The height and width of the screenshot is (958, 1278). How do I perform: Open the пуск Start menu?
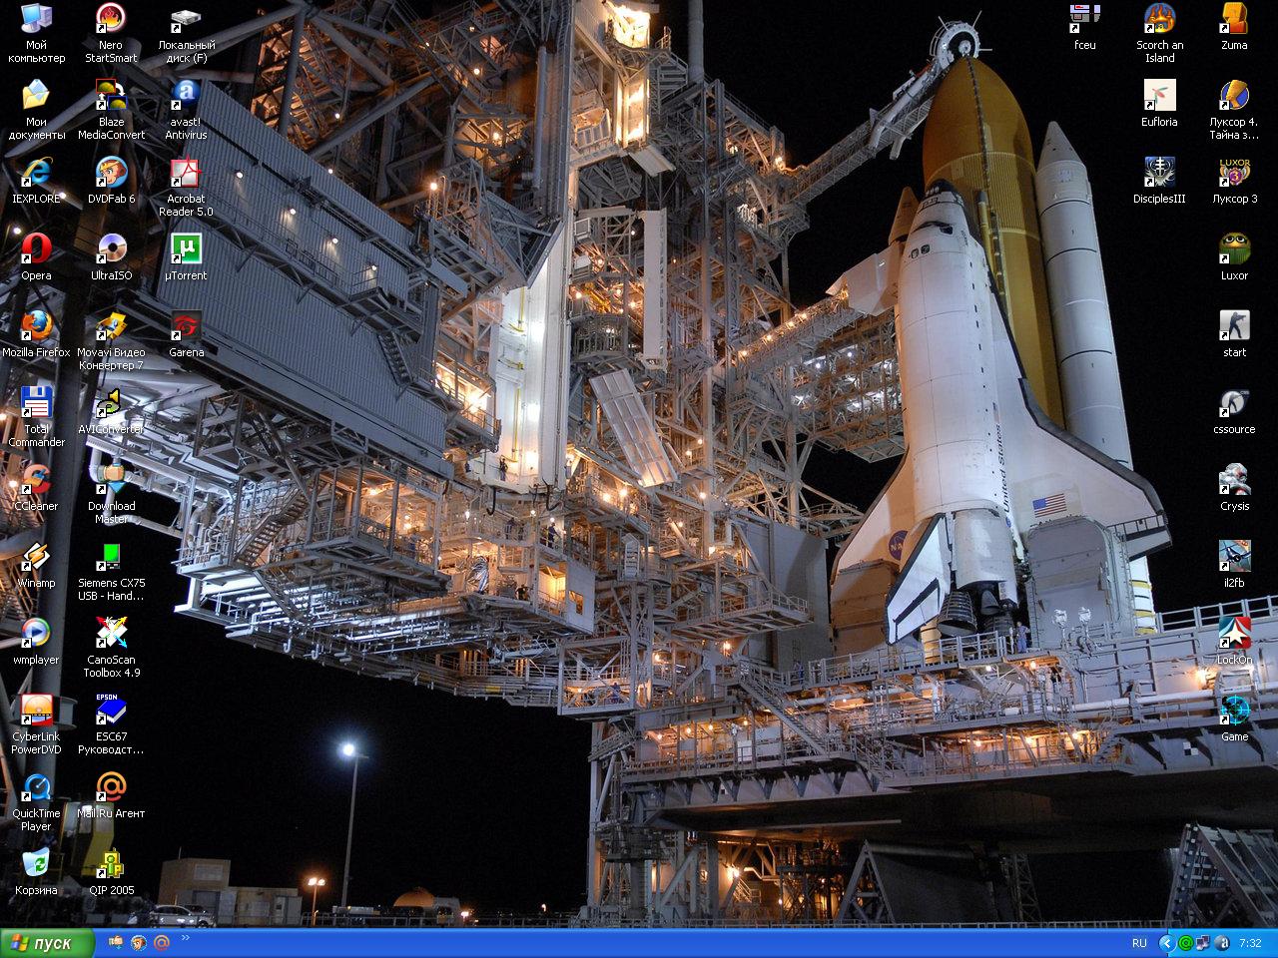point(47,943)
